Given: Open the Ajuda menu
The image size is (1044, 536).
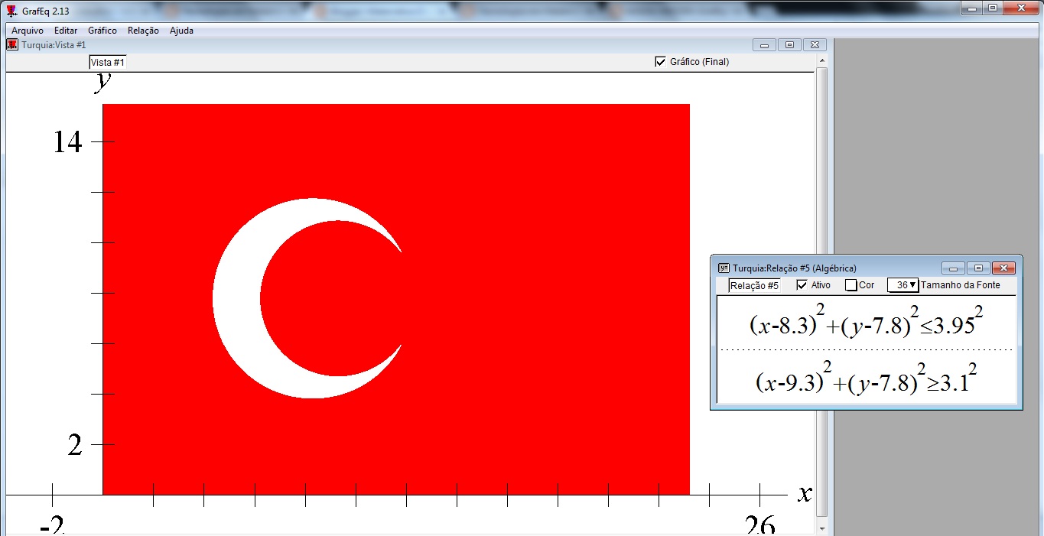Looking at the screenshot, I should pyautogui.click(x=181, y=31).
